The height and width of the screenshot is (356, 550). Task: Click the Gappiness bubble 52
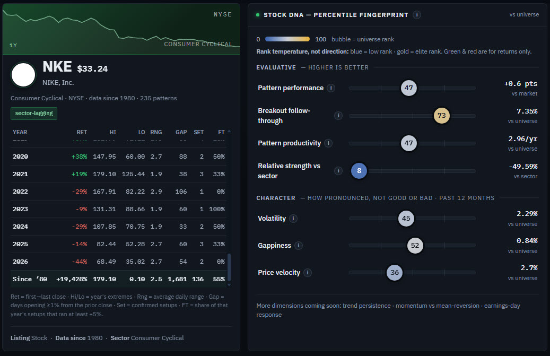[415, 246]
